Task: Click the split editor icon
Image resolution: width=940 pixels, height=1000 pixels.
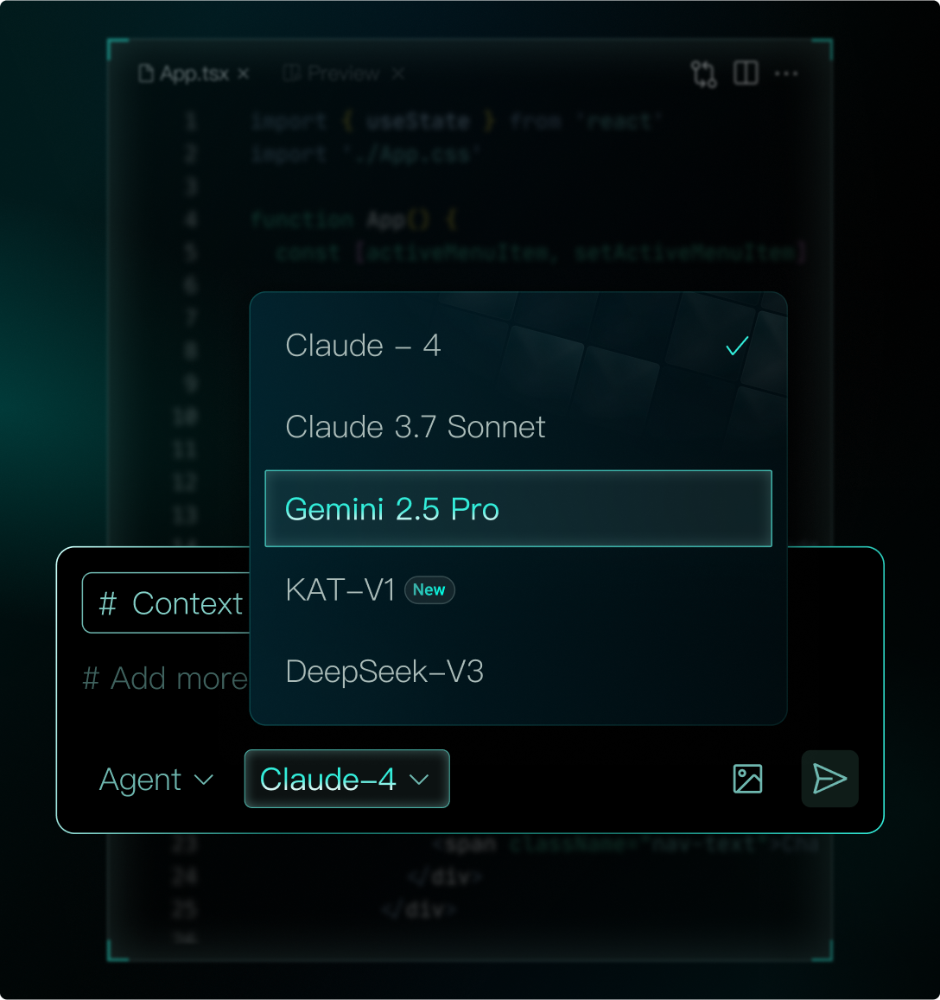Action: pyautogui.click(x=746, y=73)
